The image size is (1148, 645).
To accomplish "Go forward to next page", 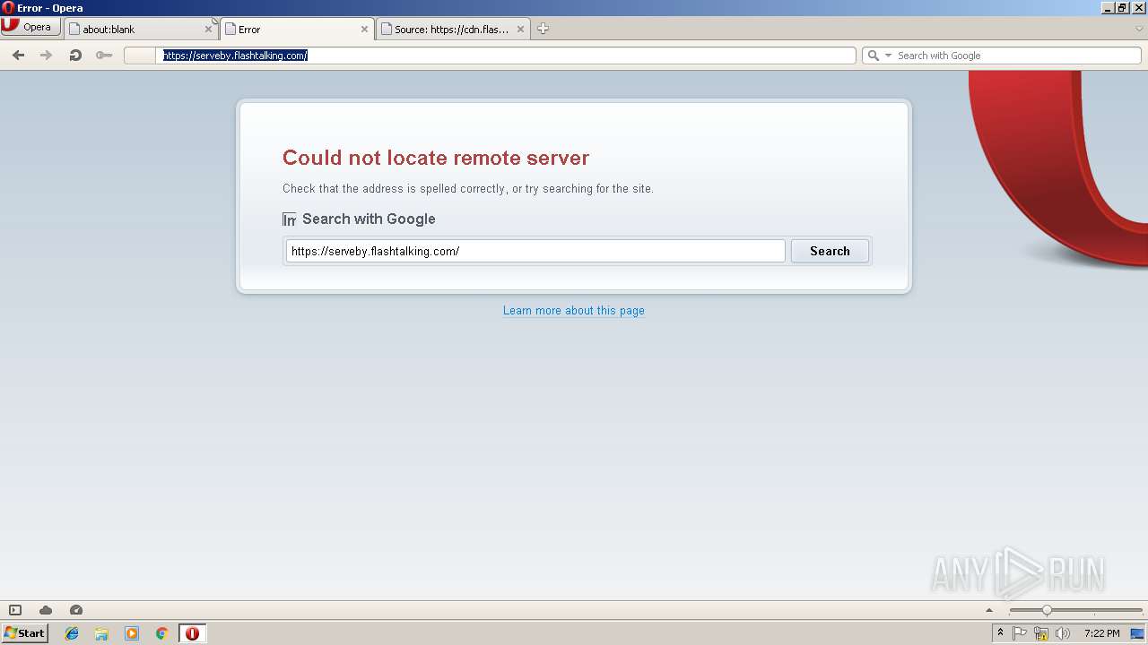I will [x=47, y=56].
